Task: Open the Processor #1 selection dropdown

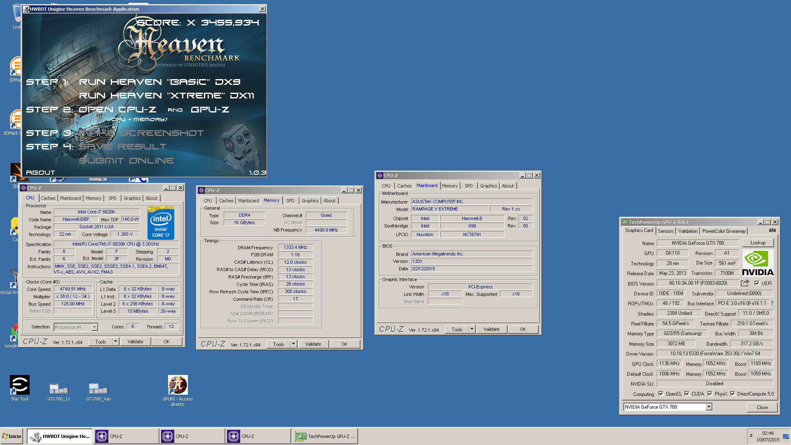Action: click(x=94, y=327)
